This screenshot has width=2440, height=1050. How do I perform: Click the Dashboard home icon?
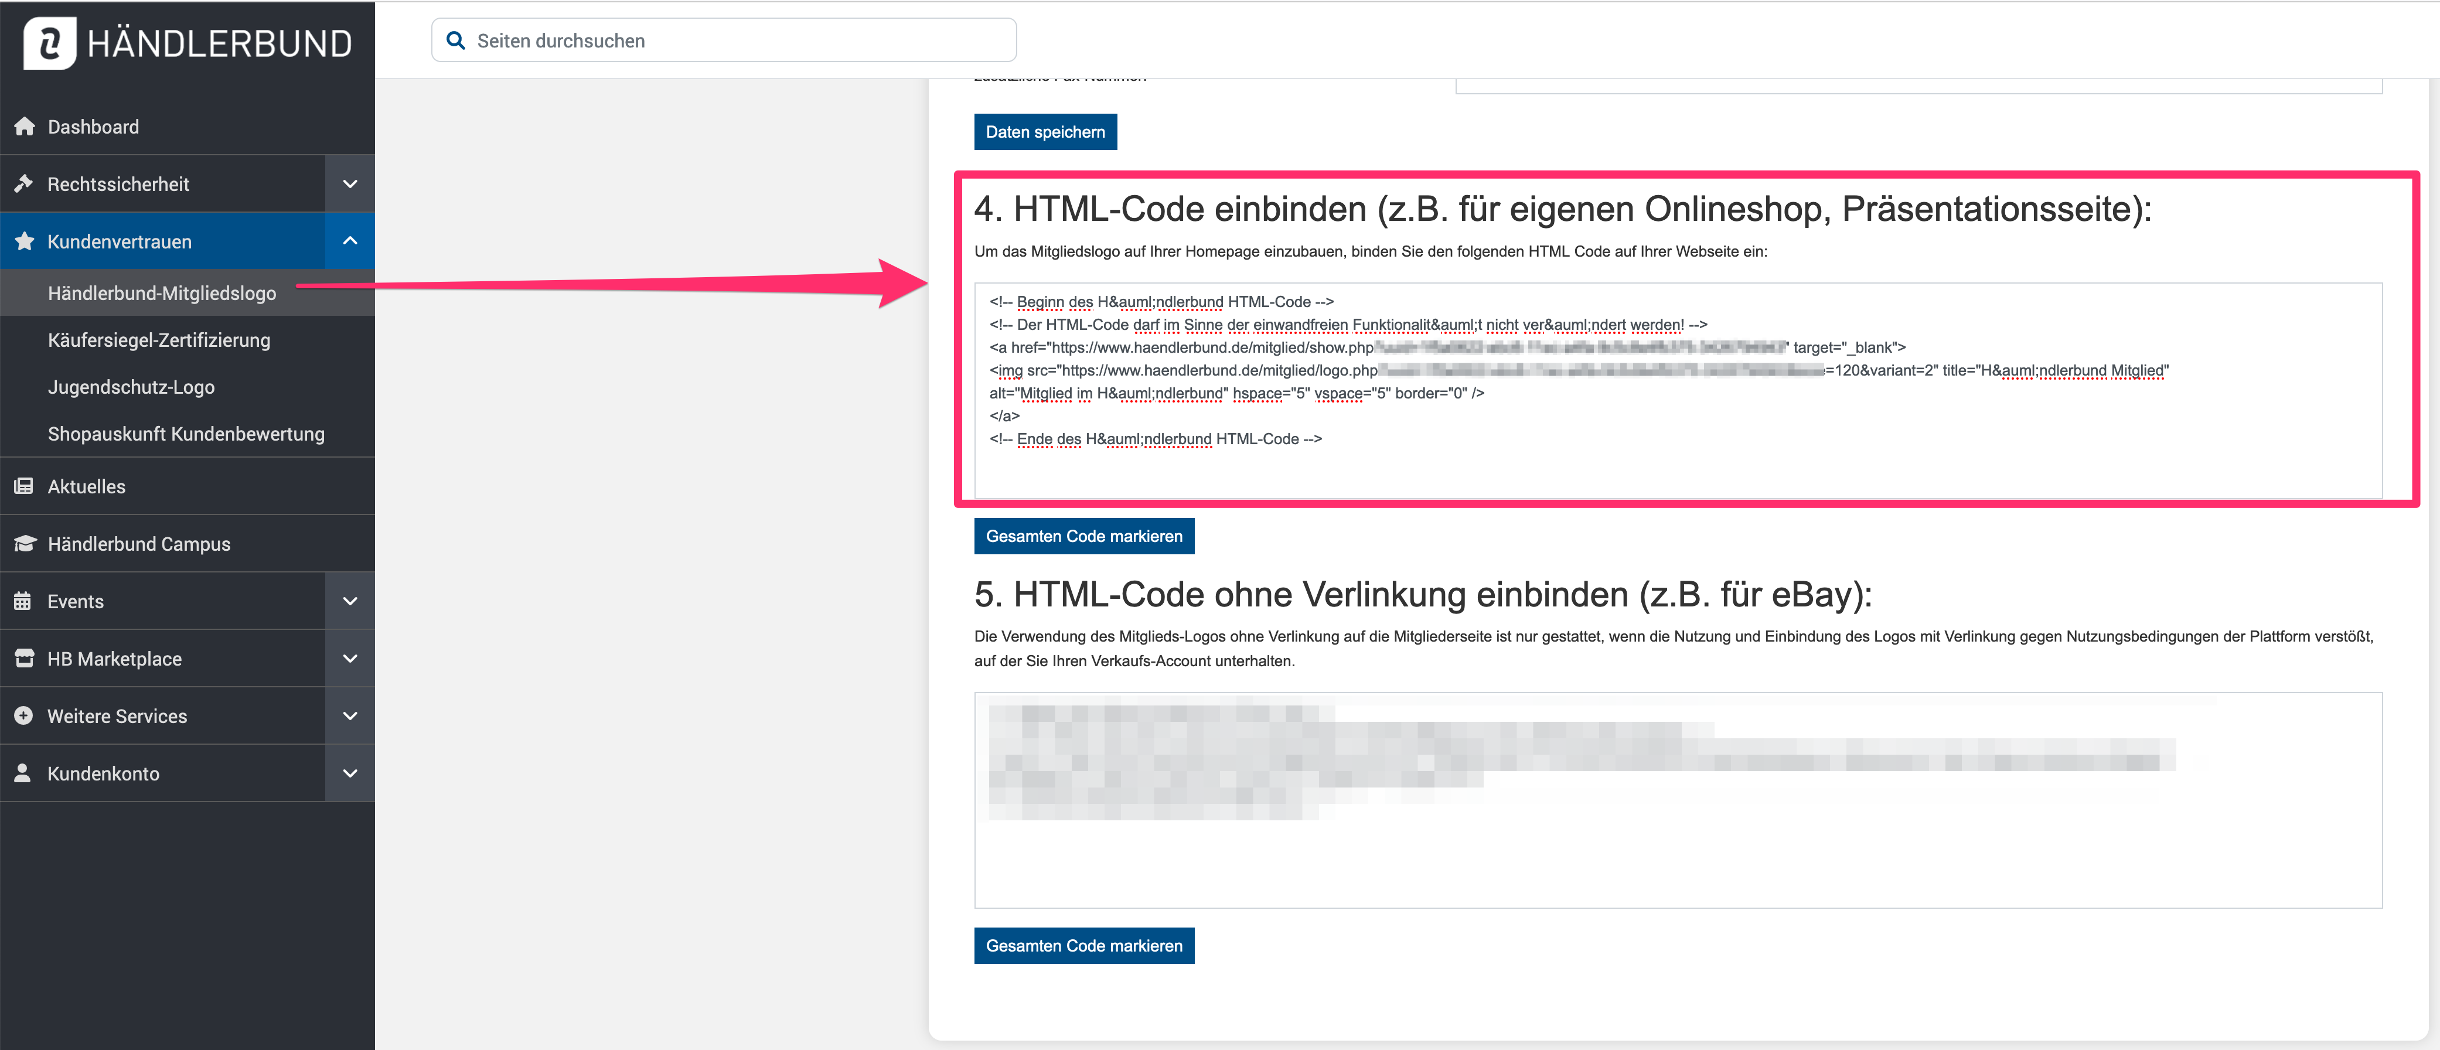[x=25, y=127]
